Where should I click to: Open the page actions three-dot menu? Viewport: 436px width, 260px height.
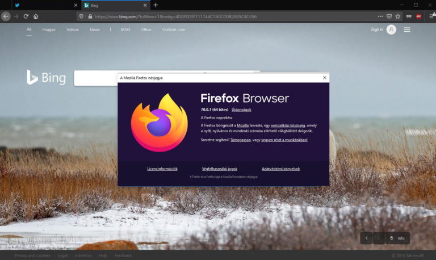(x=380, y=16)
